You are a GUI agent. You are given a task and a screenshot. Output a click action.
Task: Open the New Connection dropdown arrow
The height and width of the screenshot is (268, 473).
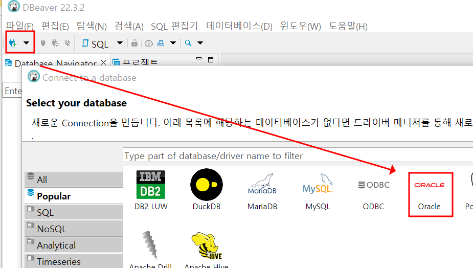(26, 43)
